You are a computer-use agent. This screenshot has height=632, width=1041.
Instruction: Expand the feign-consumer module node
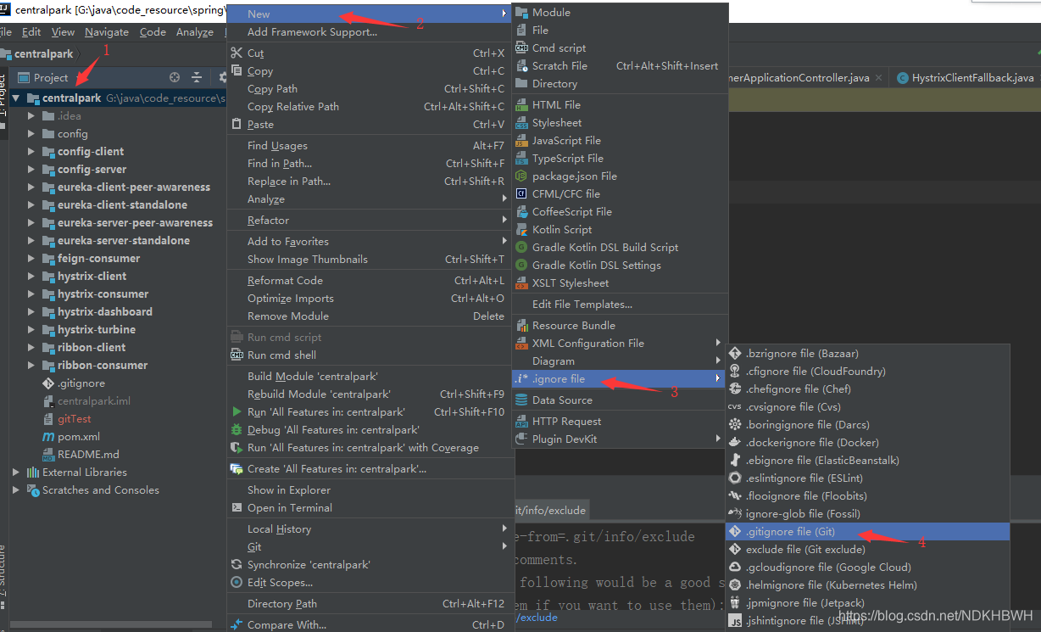(x=31, y=258)
